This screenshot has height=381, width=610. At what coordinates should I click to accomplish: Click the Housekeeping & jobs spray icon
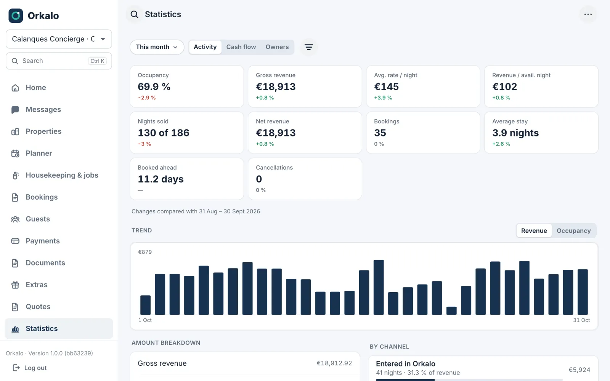pos(15,176)
